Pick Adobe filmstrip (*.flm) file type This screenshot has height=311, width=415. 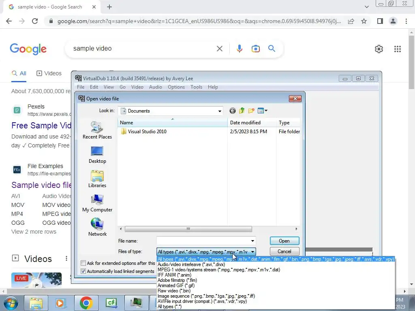177,280
